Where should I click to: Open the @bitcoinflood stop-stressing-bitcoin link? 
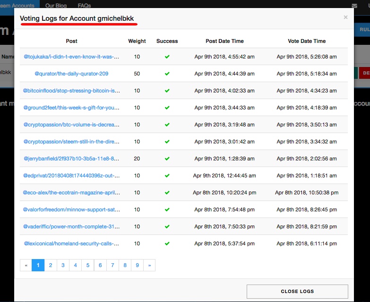[x=71, y=91]
